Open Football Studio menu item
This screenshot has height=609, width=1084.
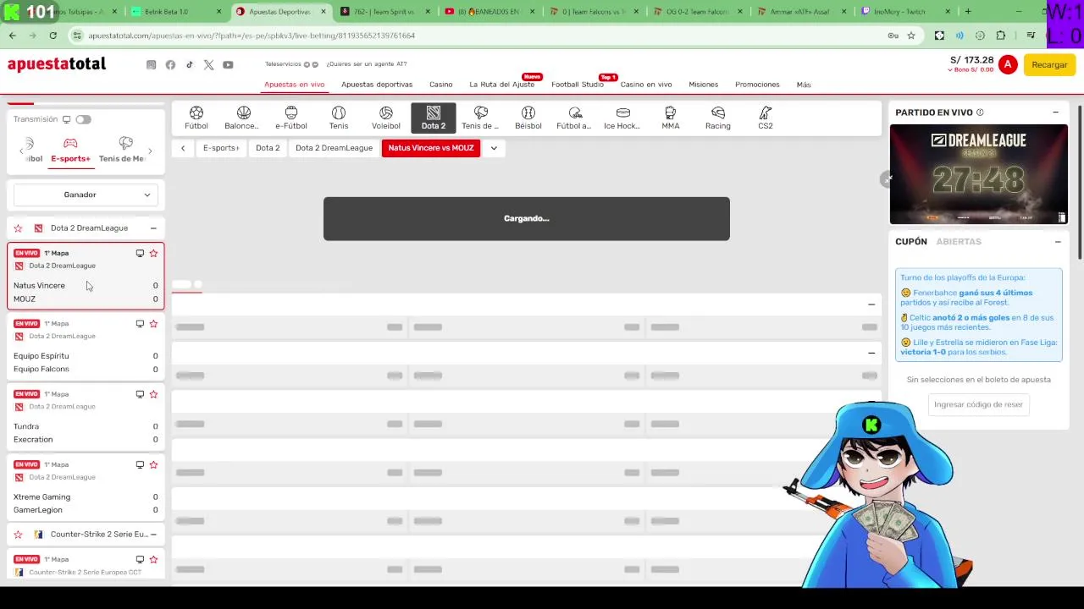pyautogui.click(x=578, y=85)
